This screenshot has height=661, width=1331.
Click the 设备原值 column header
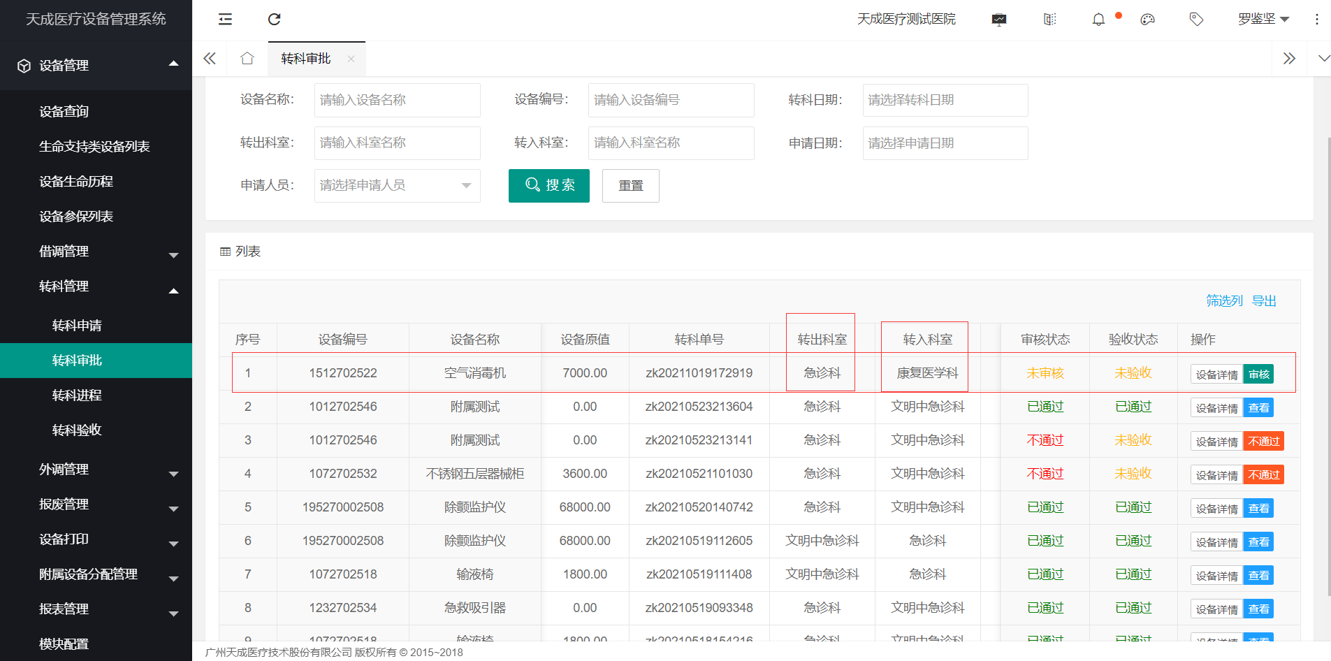pos(585,340)
